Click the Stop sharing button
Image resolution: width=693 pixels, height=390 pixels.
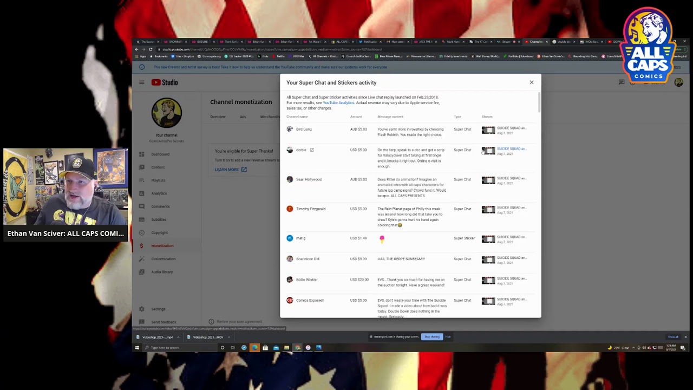pos(432,337)
